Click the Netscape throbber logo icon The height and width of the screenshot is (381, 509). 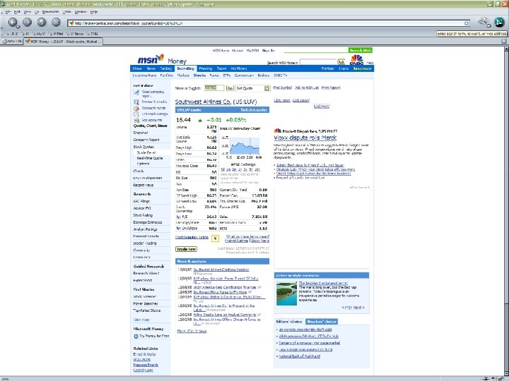[x=498, y=22]
